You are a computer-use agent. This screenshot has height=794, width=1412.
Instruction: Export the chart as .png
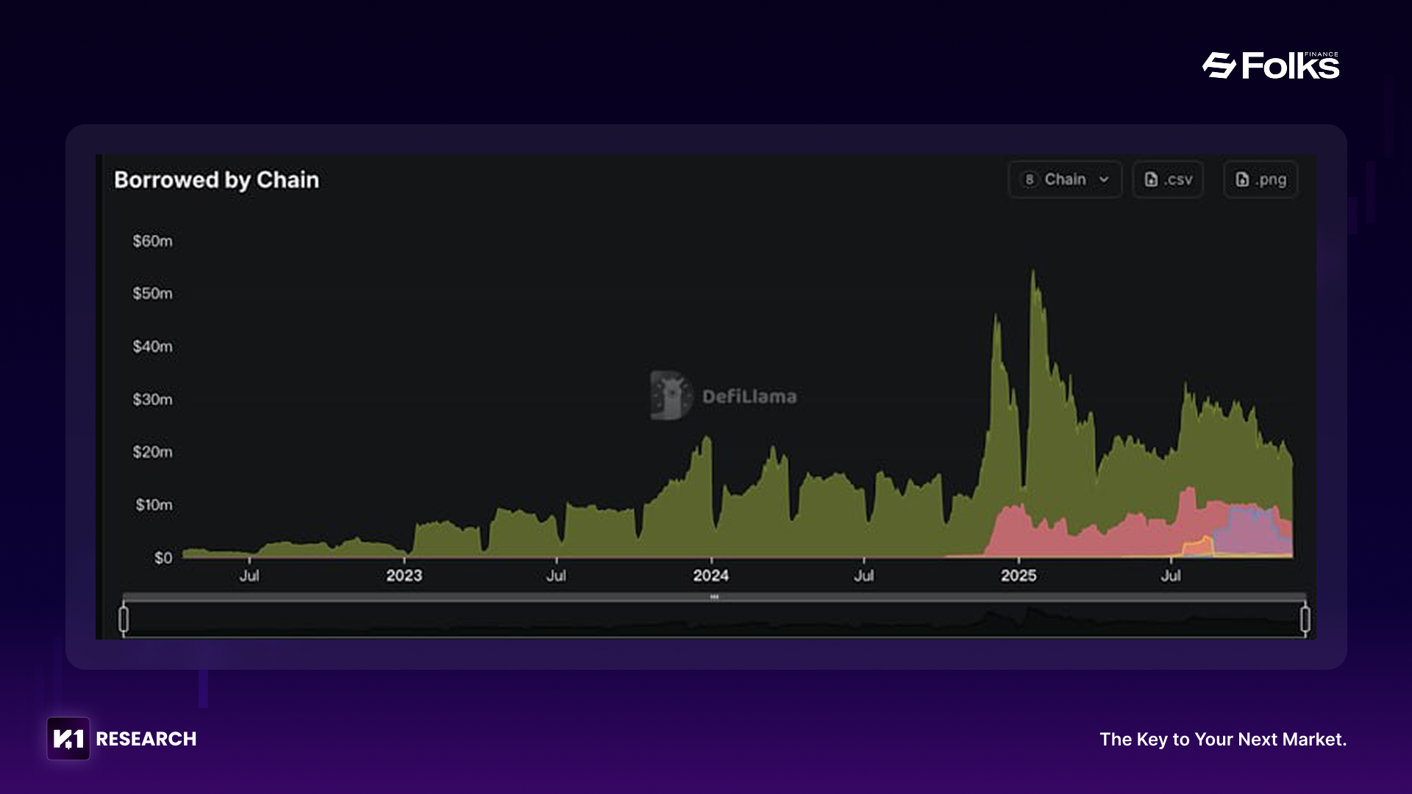tap(1261, 179)
